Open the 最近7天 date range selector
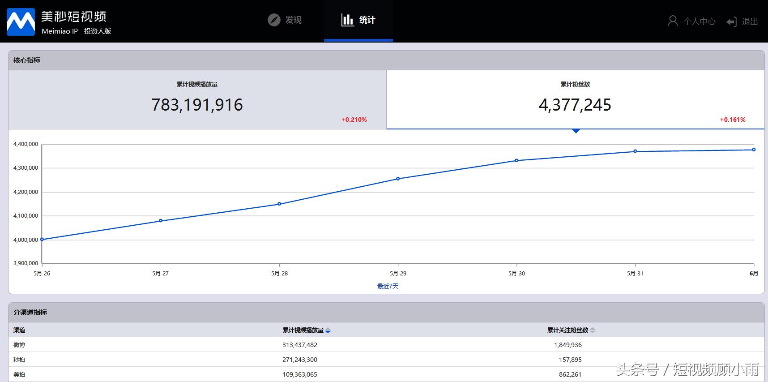The image size is (768, 382). click(388, 286)
